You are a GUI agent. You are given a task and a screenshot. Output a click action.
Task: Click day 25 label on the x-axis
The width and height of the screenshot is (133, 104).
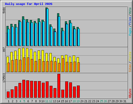click(101, 101)
